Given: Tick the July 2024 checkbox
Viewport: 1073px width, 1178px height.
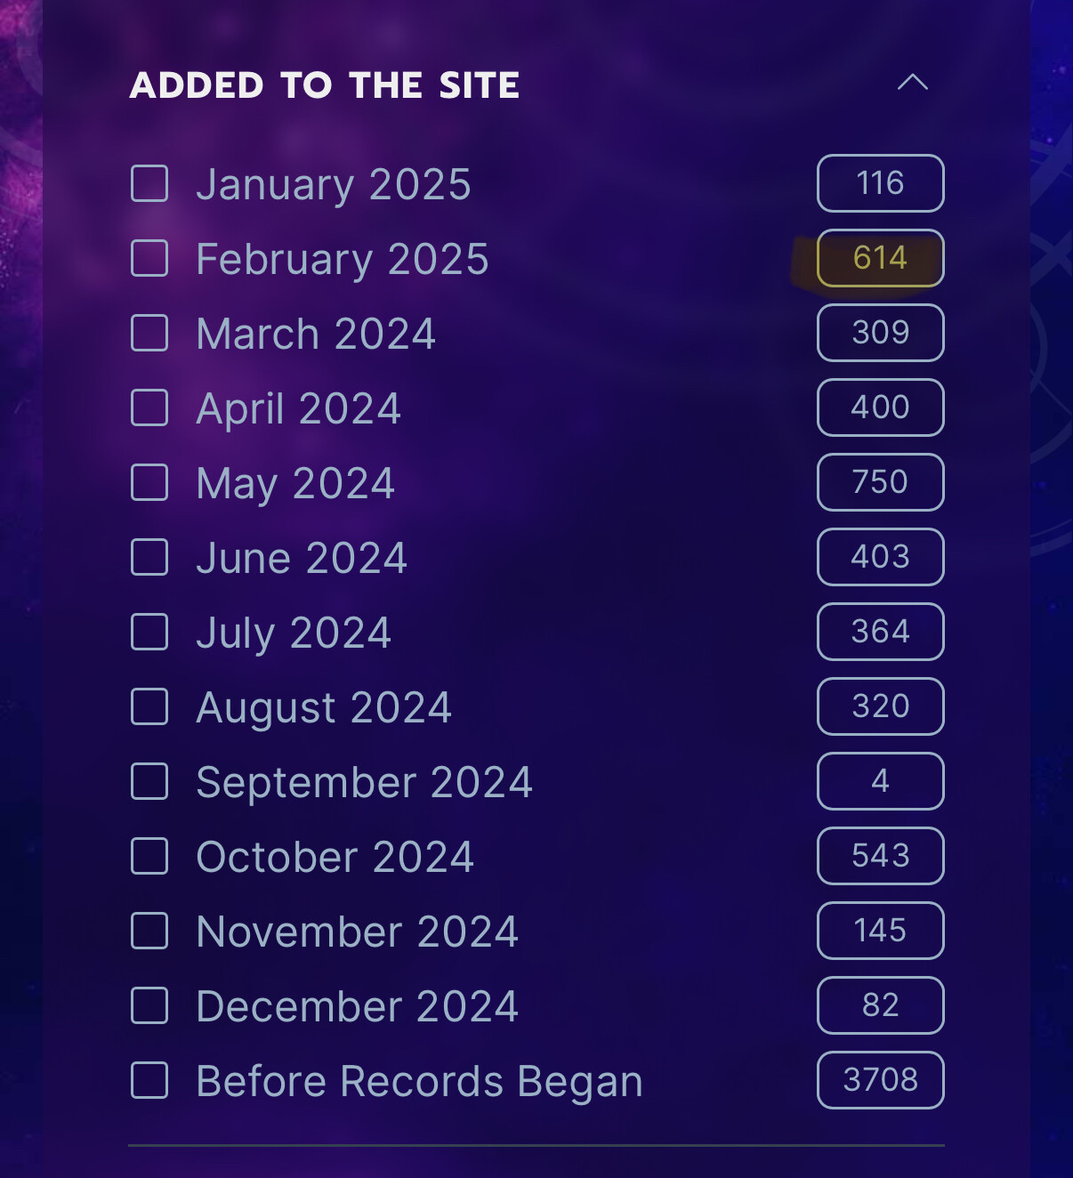Looking at the screenshot, I should [149, 632].
